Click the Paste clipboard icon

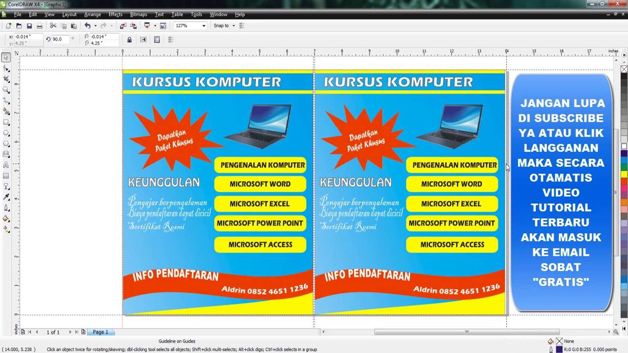point(74,25)
